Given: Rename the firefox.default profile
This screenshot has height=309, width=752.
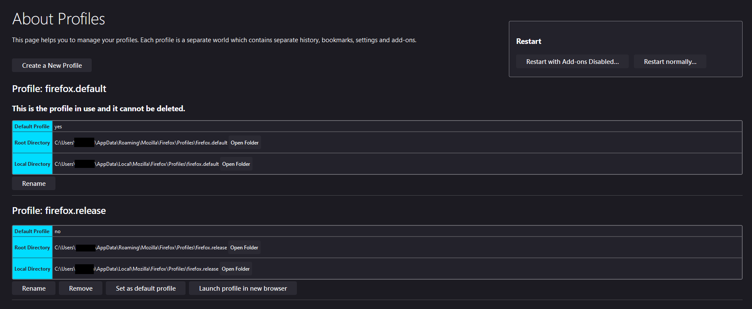Looking at the screenshot, I should click(34, 184).
